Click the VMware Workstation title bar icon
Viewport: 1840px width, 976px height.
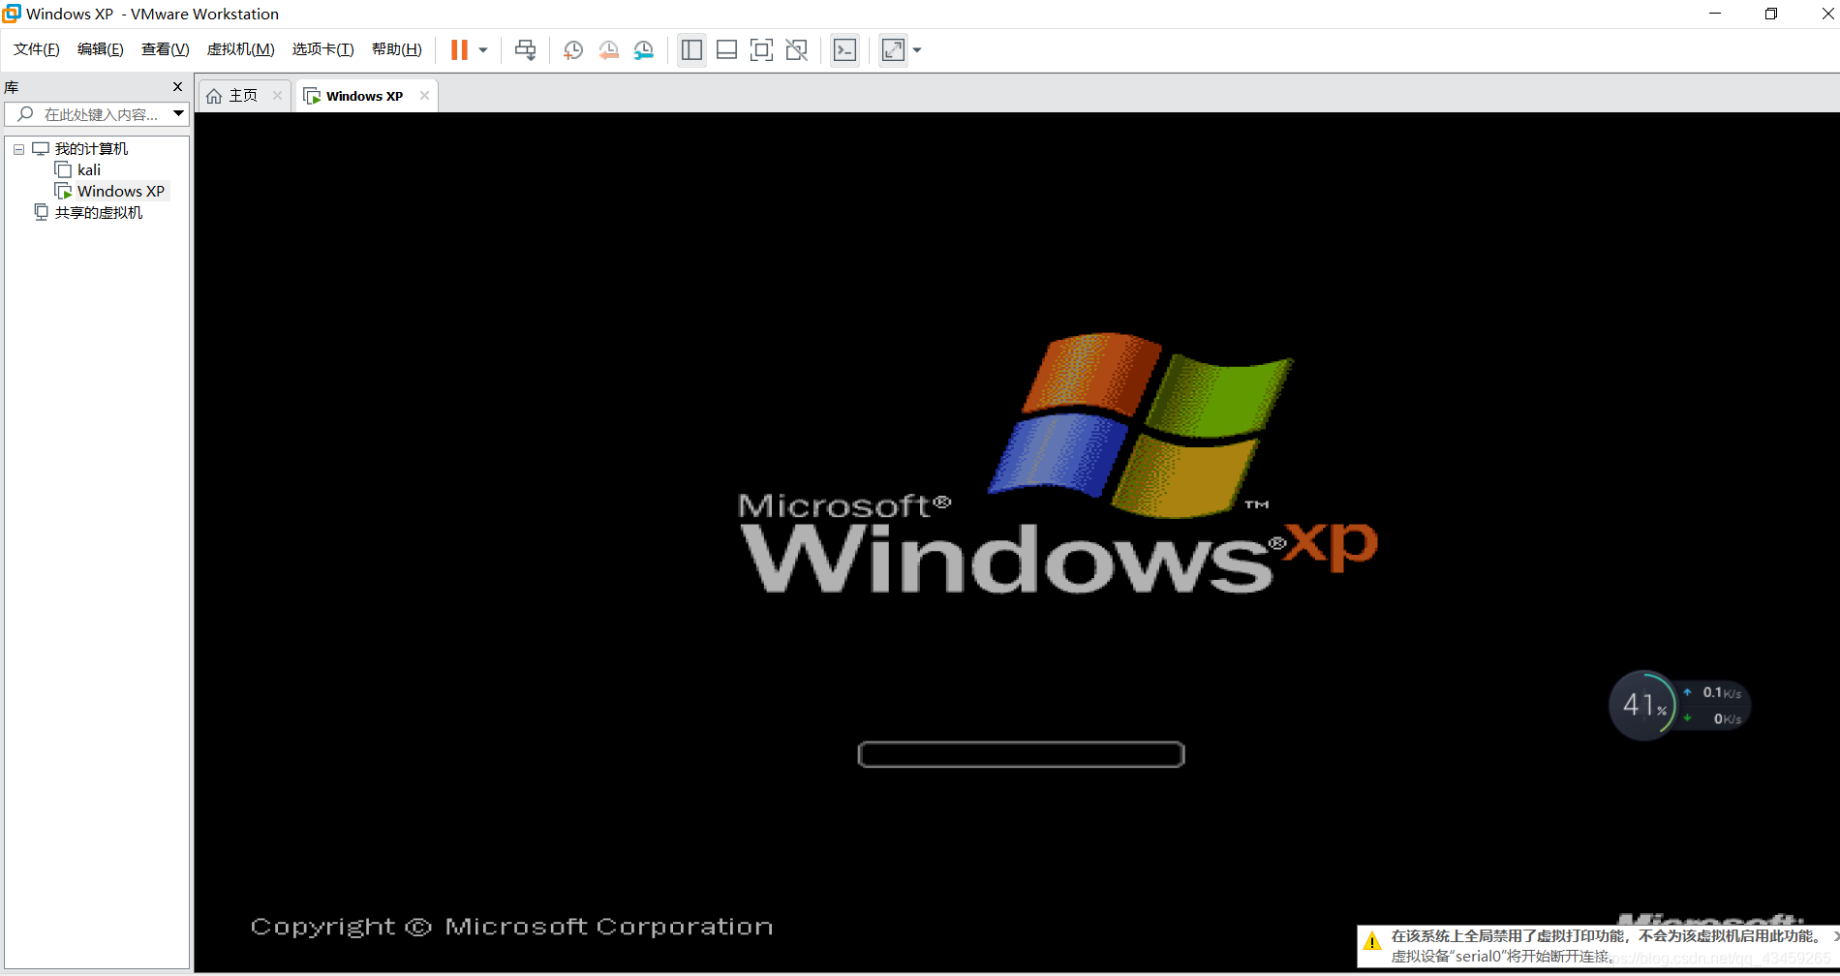12,14
